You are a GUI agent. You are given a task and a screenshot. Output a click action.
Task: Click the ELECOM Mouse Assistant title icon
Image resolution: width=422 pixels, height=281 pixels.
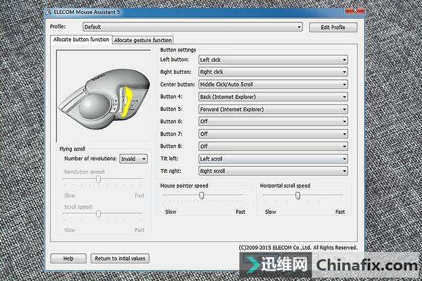click(48, 12)
